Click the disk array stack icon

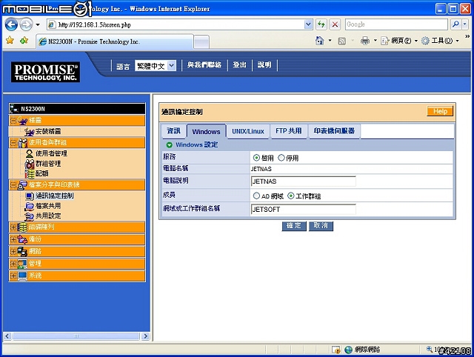click(x=22, y=227)
